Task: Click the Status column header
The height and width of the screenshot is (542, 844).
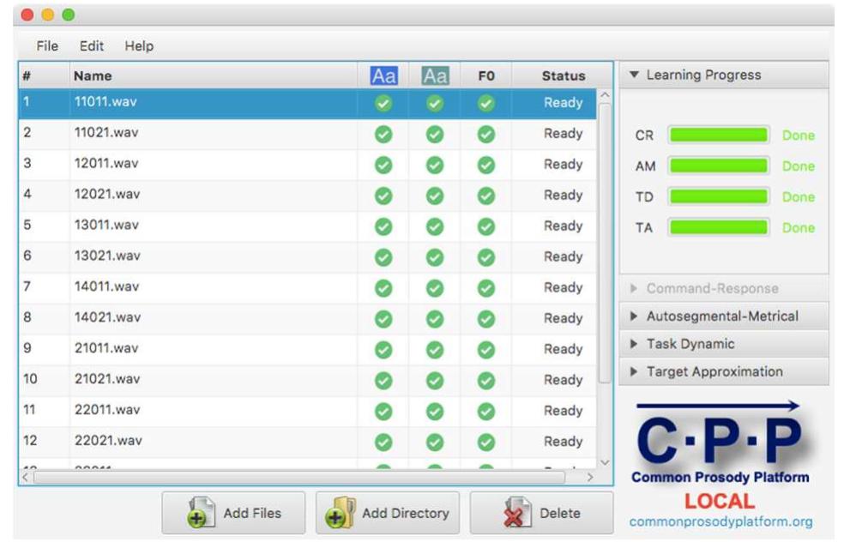Action: pos(563,75)
